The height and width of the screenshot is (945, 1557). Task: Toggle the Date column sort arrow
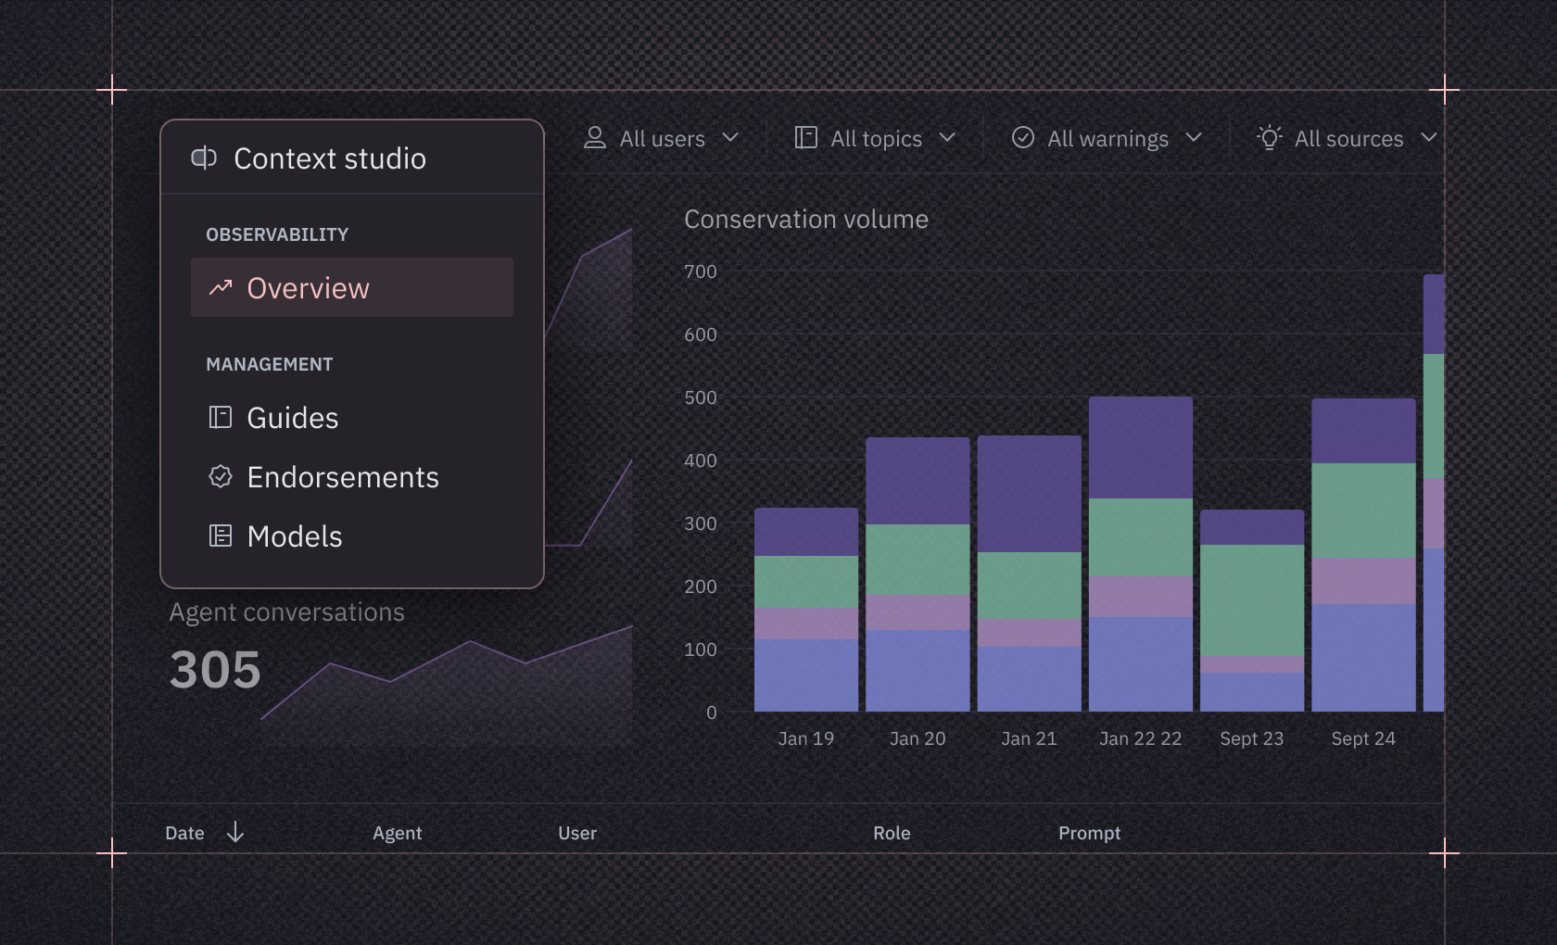(x=234, y=833)
